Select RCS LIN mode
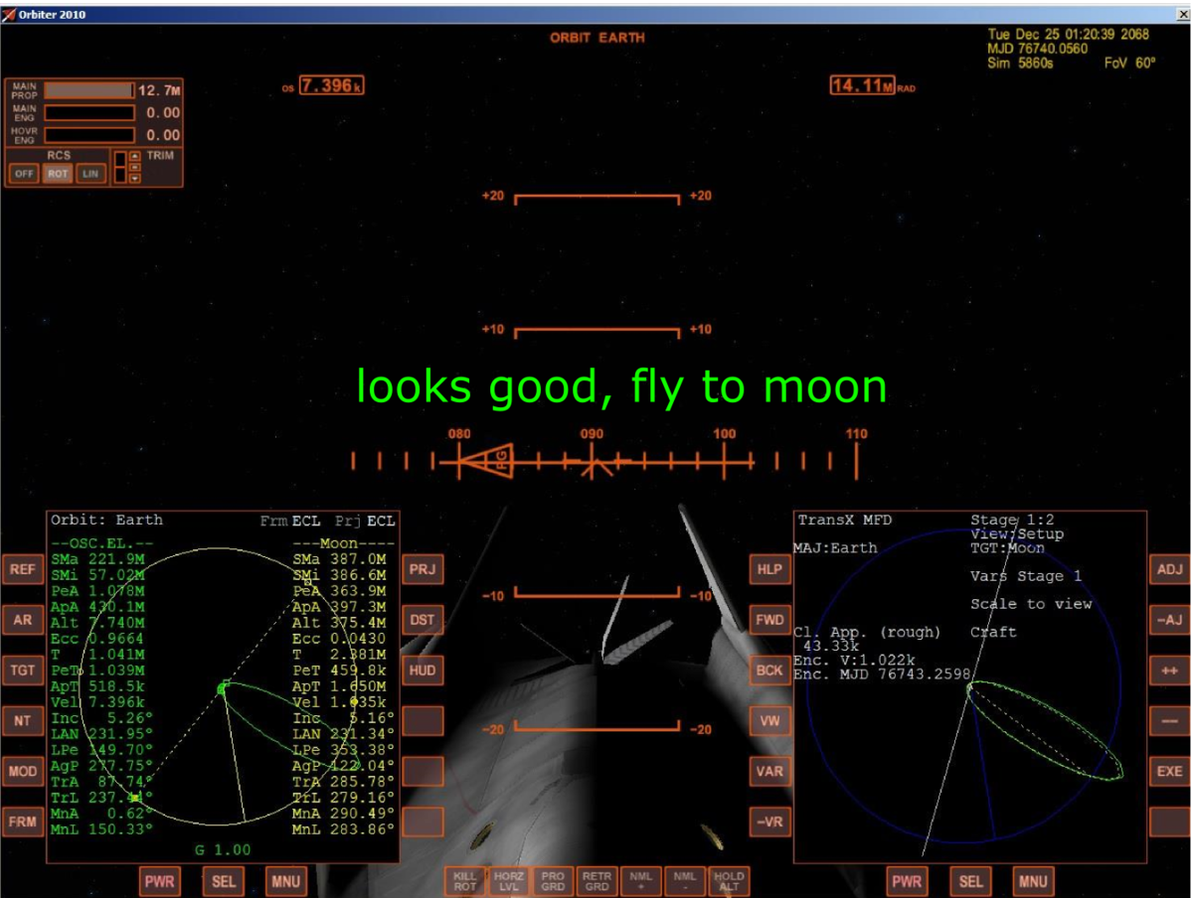This screenshot has width=1193, height=898. click(91, 174)
